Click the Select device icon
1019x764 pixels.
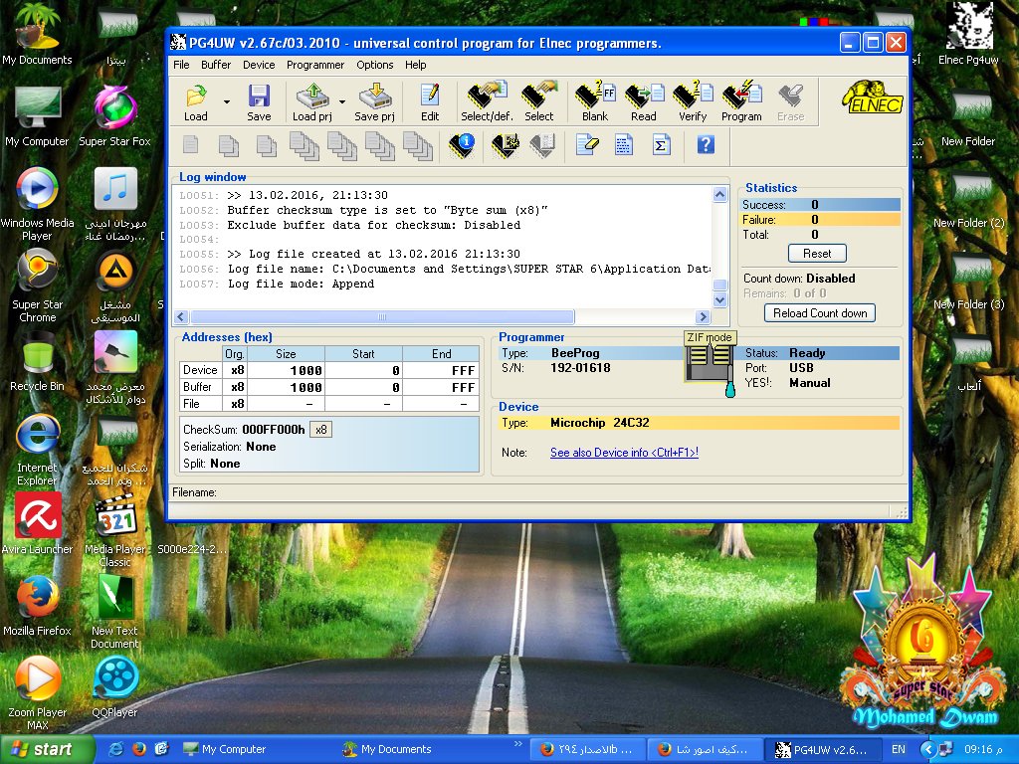tap(538, 102)
